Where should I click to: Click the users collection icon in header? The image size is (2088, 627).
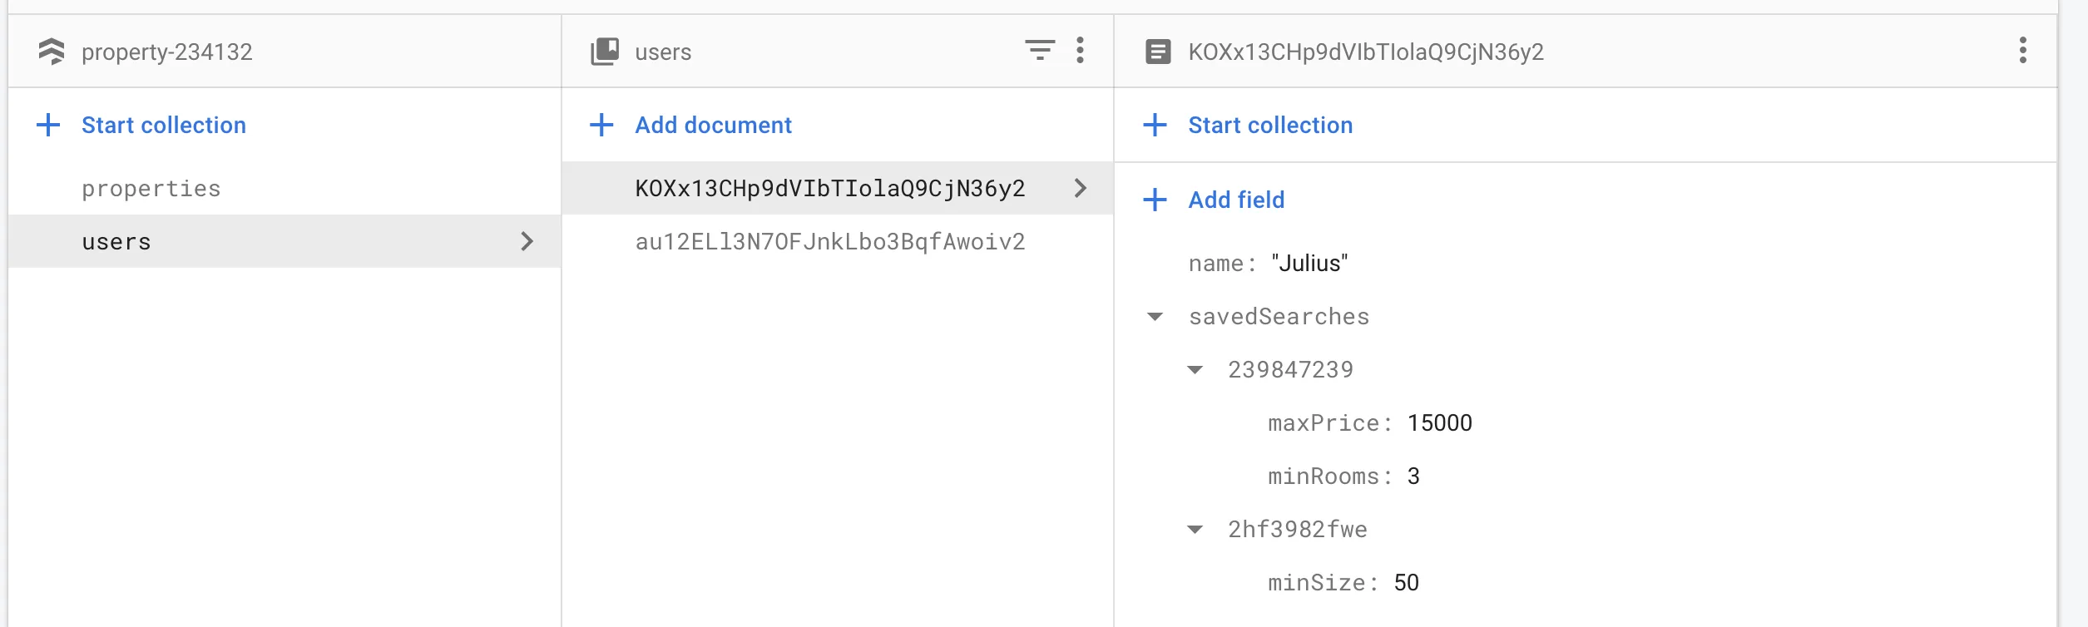pos(605,52)
